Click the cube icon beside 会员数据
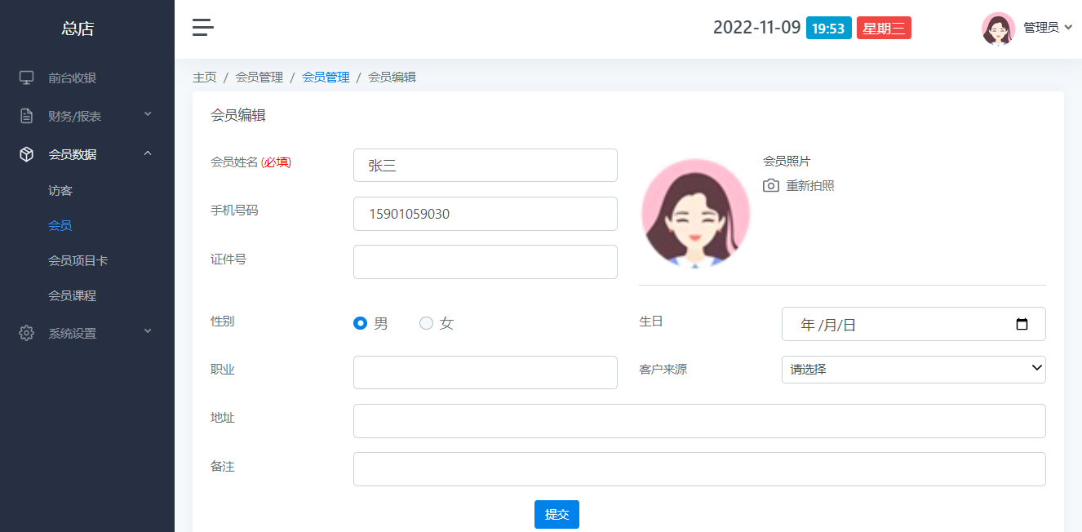1082x532 pixels. coord(27,154)
